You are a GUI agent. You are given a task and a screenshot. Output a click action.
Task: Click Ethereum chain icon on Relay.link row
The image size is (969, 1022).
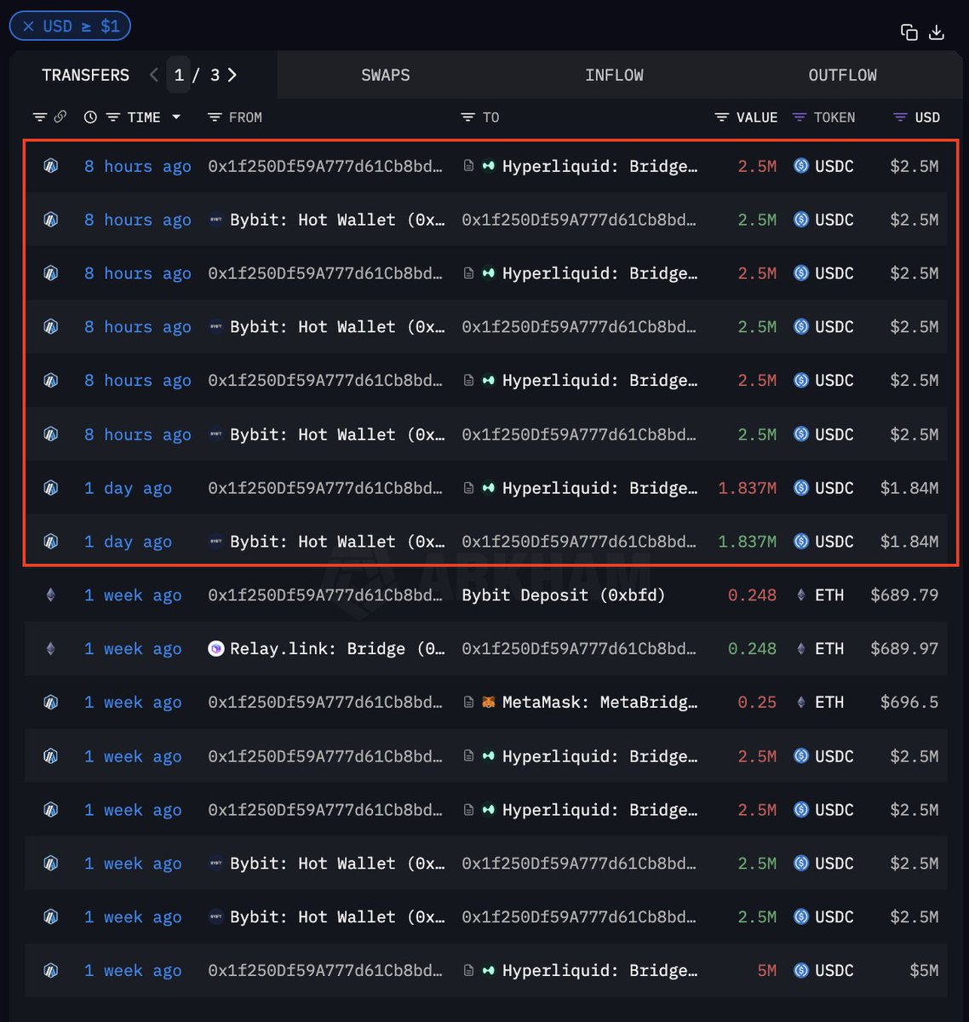pyautogui.click(x=51, y=649)
